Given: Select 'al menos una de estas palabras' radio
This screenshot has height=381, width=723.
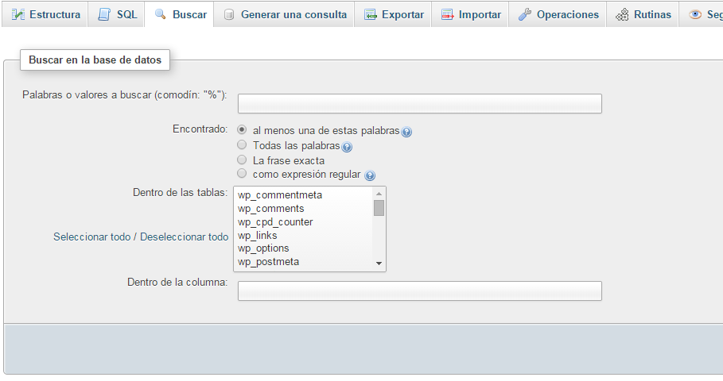Looking at the screenshot, I should coord(242,130).
